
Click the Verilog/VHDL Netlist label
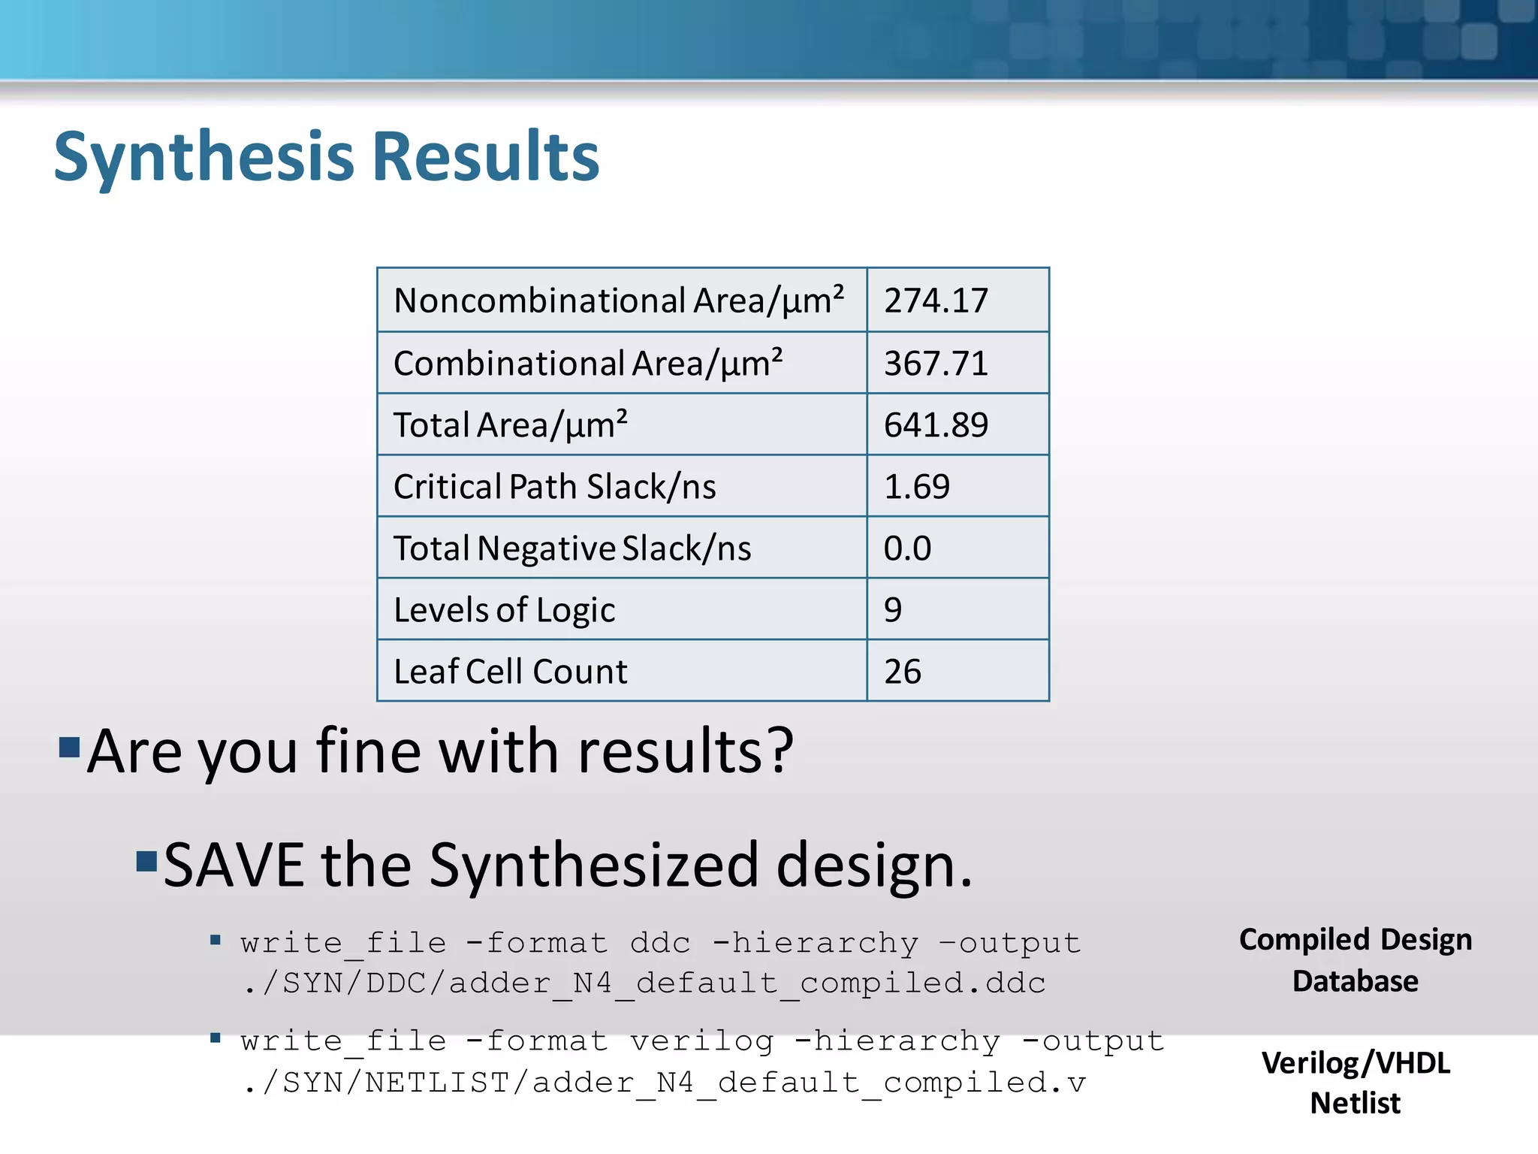[x=1355, y=1083]
